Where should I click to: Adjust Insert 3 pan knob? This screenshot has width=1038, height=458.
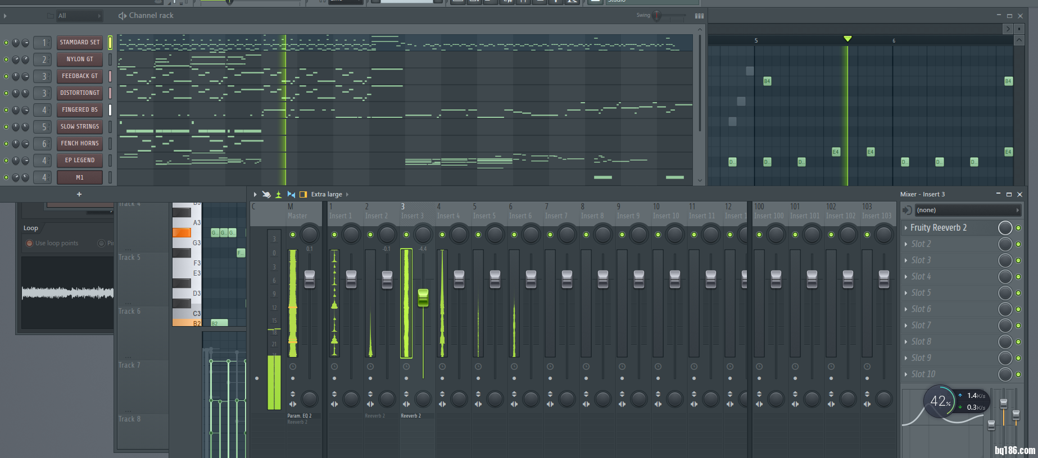pos(423,235)
